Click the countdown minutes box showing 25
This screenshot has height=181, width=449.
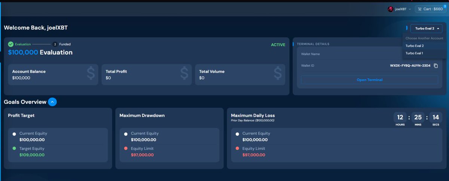(418, 118)
